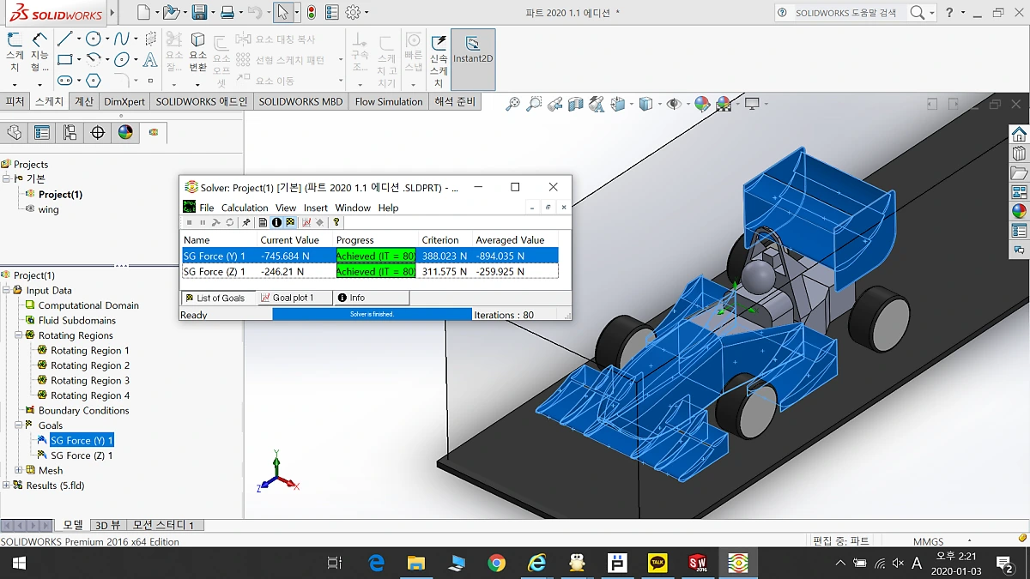
Task: Toggle the solver log page icon
Action: click(x=263, y=222)
